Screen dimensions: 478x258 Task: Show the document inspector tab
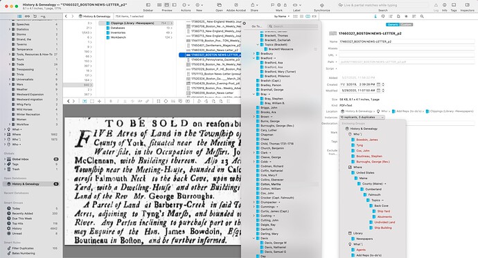click(x=398, y=17)
